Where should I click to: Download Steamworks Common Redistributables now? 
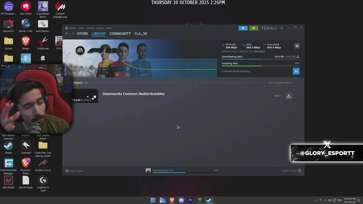point(288,96)
